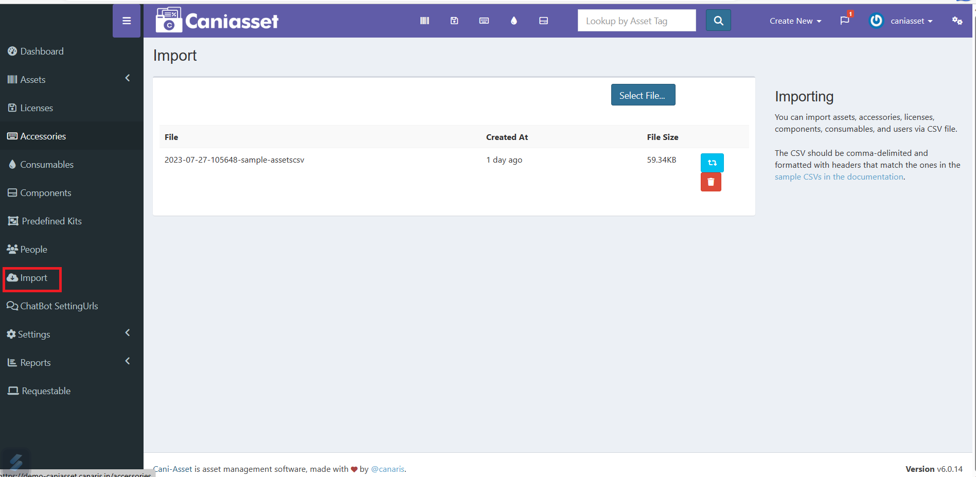Click the power icon next to caniasset
This screenshot has height=477, width=976.
click(876, 21)
